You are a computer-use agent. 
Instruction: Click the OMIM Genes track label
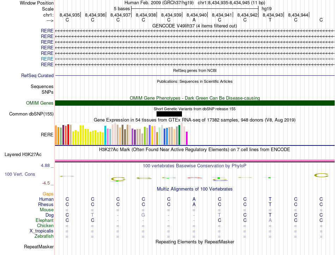[x=40, y=103]
